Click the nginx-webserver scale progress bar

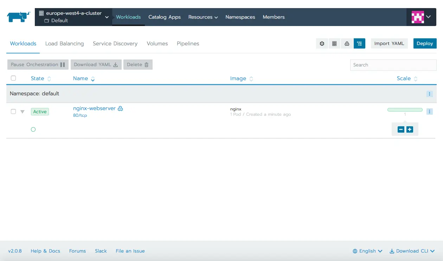[x=405, y=110]
